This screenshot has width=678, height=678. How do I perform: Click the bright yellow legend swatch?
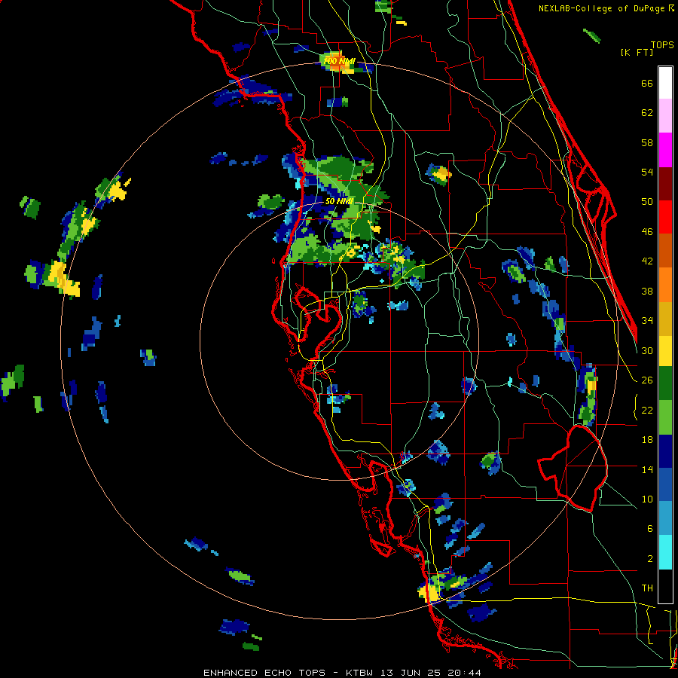point(665,350)
